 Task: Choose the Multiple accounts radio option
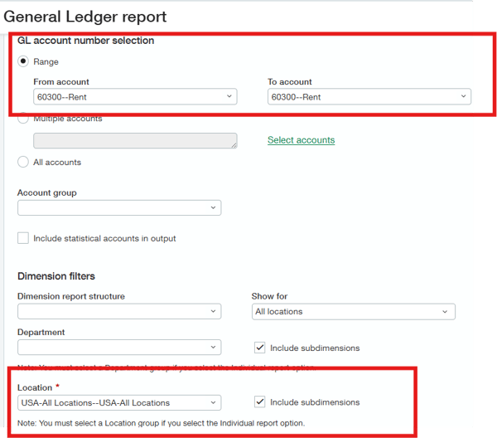23,119
